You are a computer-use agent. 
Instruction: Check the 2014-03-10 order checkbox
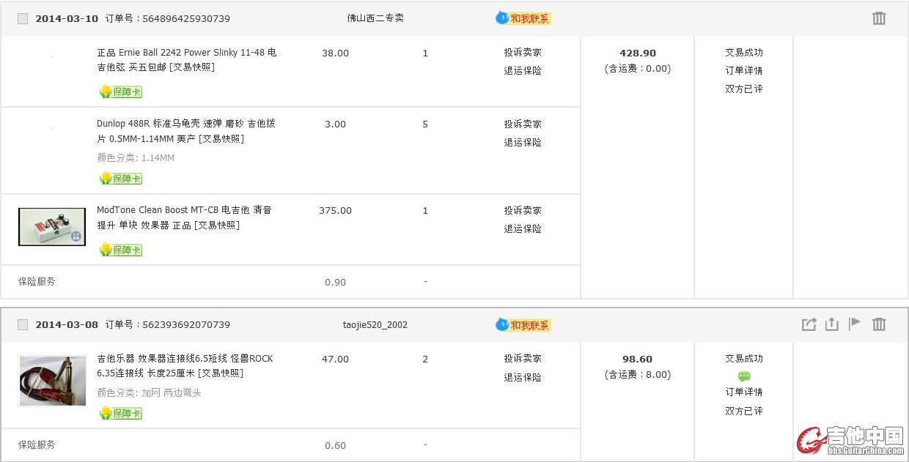click(23, 18)
